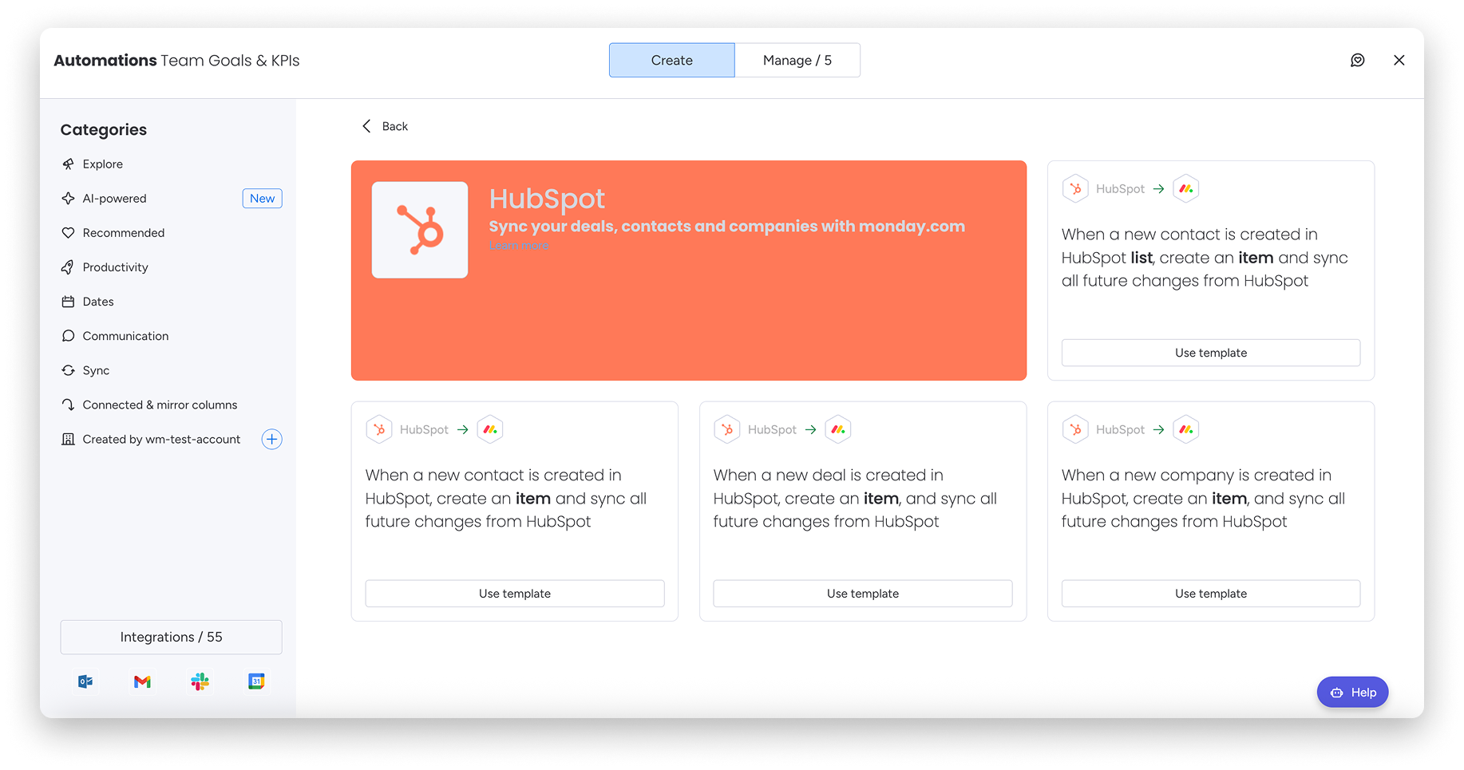This screenshot has width=1464, height=770.
Task: Open the Google Calendar integration icon
Action: (256, 681)
